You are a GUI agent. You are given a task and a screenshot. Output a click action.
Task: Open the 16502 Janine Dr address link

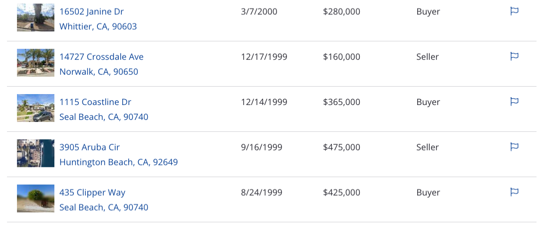click(91, 11)
